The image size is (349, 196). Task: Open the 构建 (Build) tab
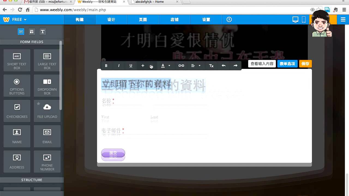80,20
